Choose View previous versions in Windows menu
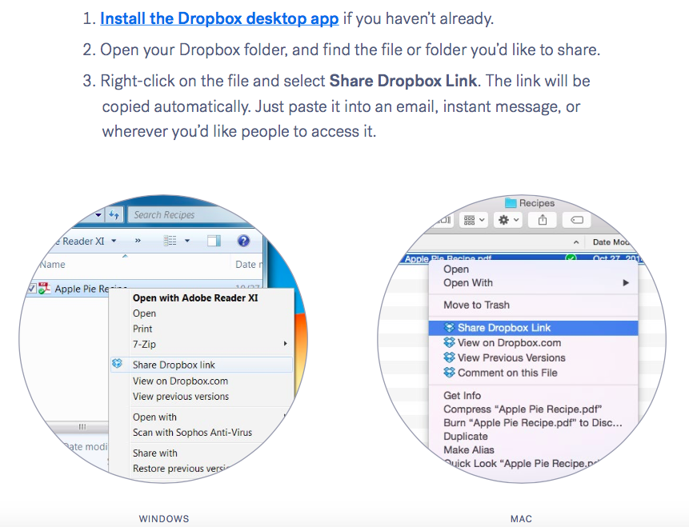Image resolution: width=689 pixels, height=527 pixels. tap(181, 397)
